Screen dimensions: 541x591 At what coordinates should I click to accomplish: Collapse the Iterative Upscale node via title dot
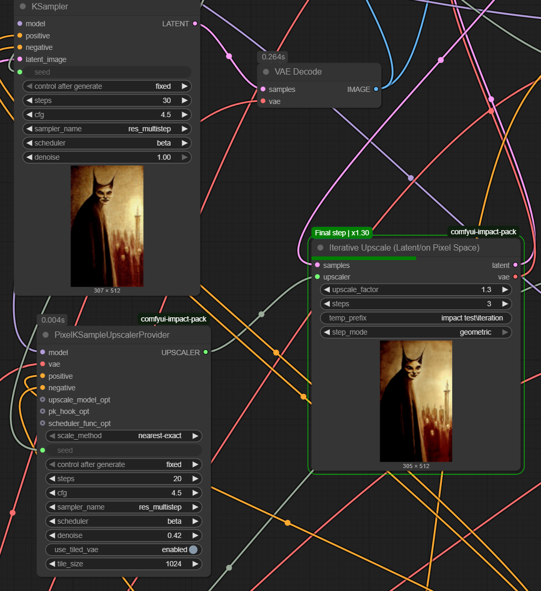(x=320, y=247)
